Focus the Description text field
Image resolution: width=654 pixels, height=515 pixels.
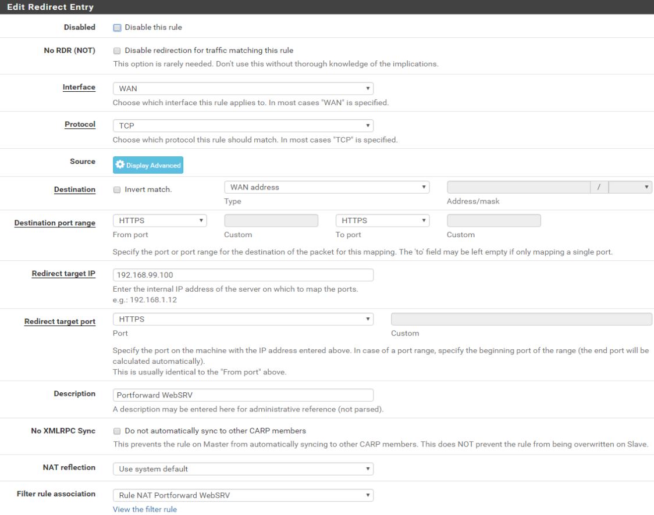click(243, 395)
